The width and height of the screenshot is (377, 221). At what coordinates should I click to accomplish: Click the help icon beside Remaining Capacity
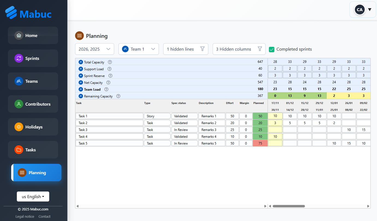118,96
